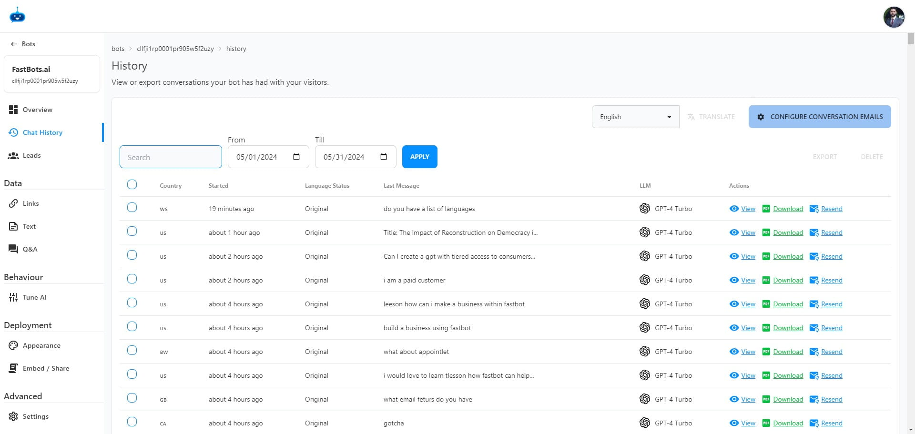
Task: Select the 'i am a paid customer' checkbox
Action: pyautogui.click(x=132, y=279)
